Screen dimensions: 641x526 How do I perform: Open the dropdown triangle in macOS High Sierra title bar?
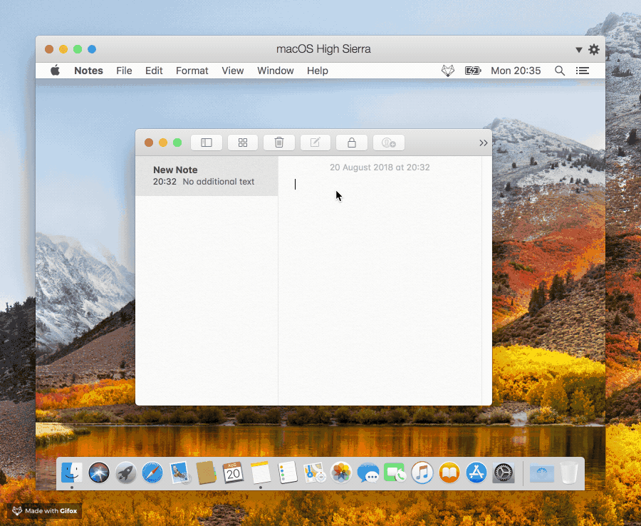(578, 50)
